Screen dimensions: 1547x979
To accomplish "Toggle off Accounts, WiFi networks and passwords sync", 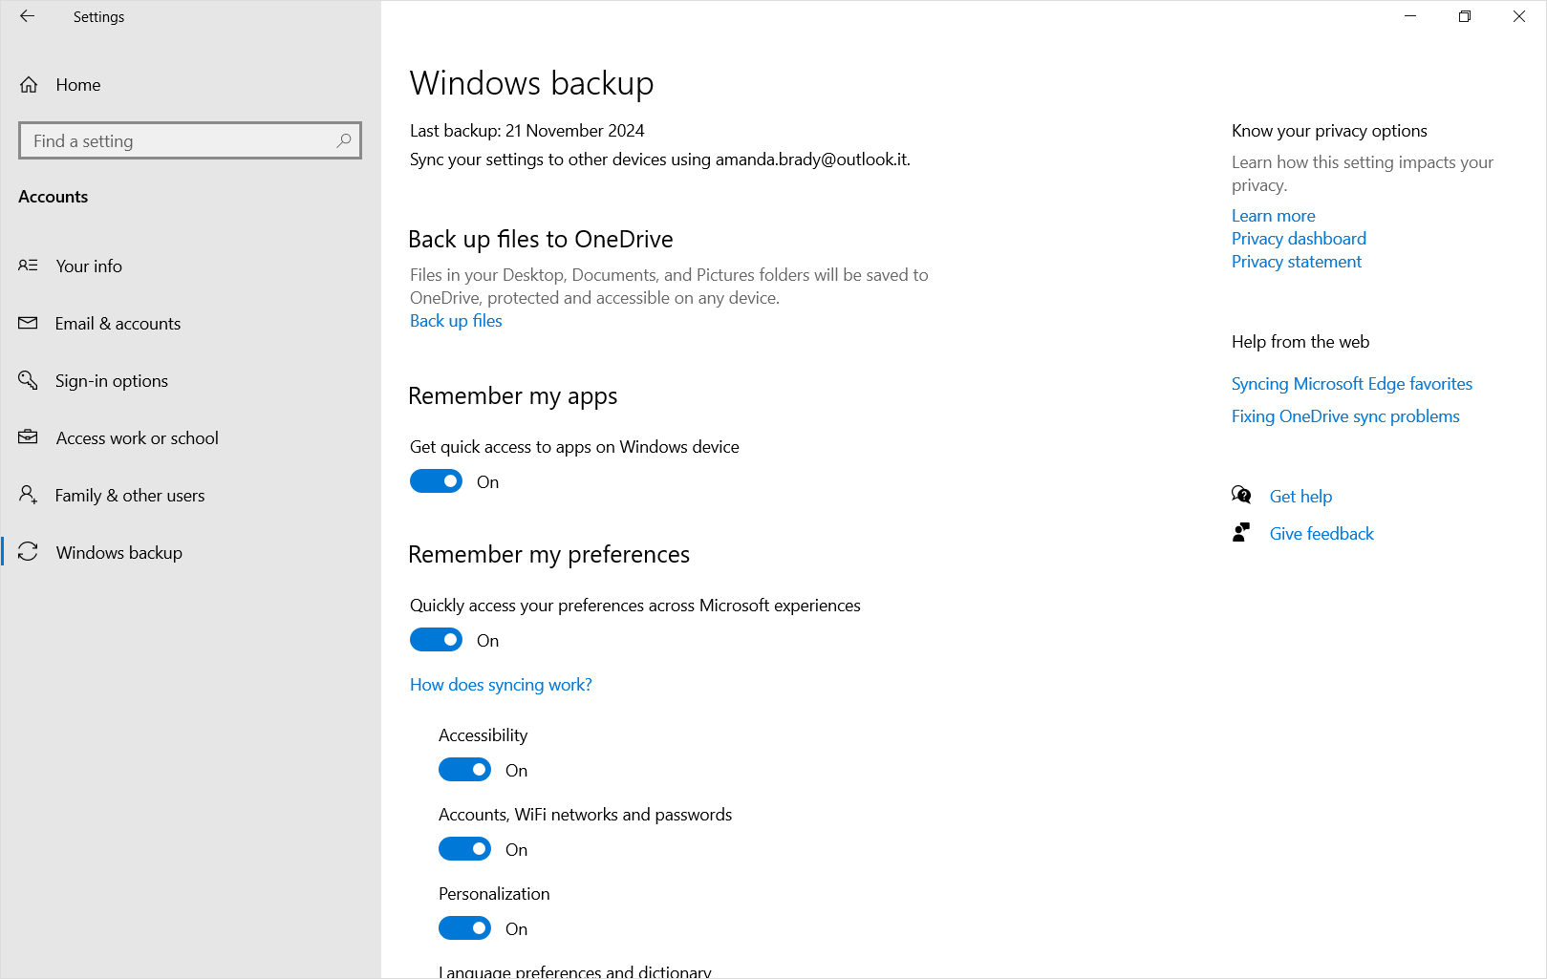I will (464, 848).
